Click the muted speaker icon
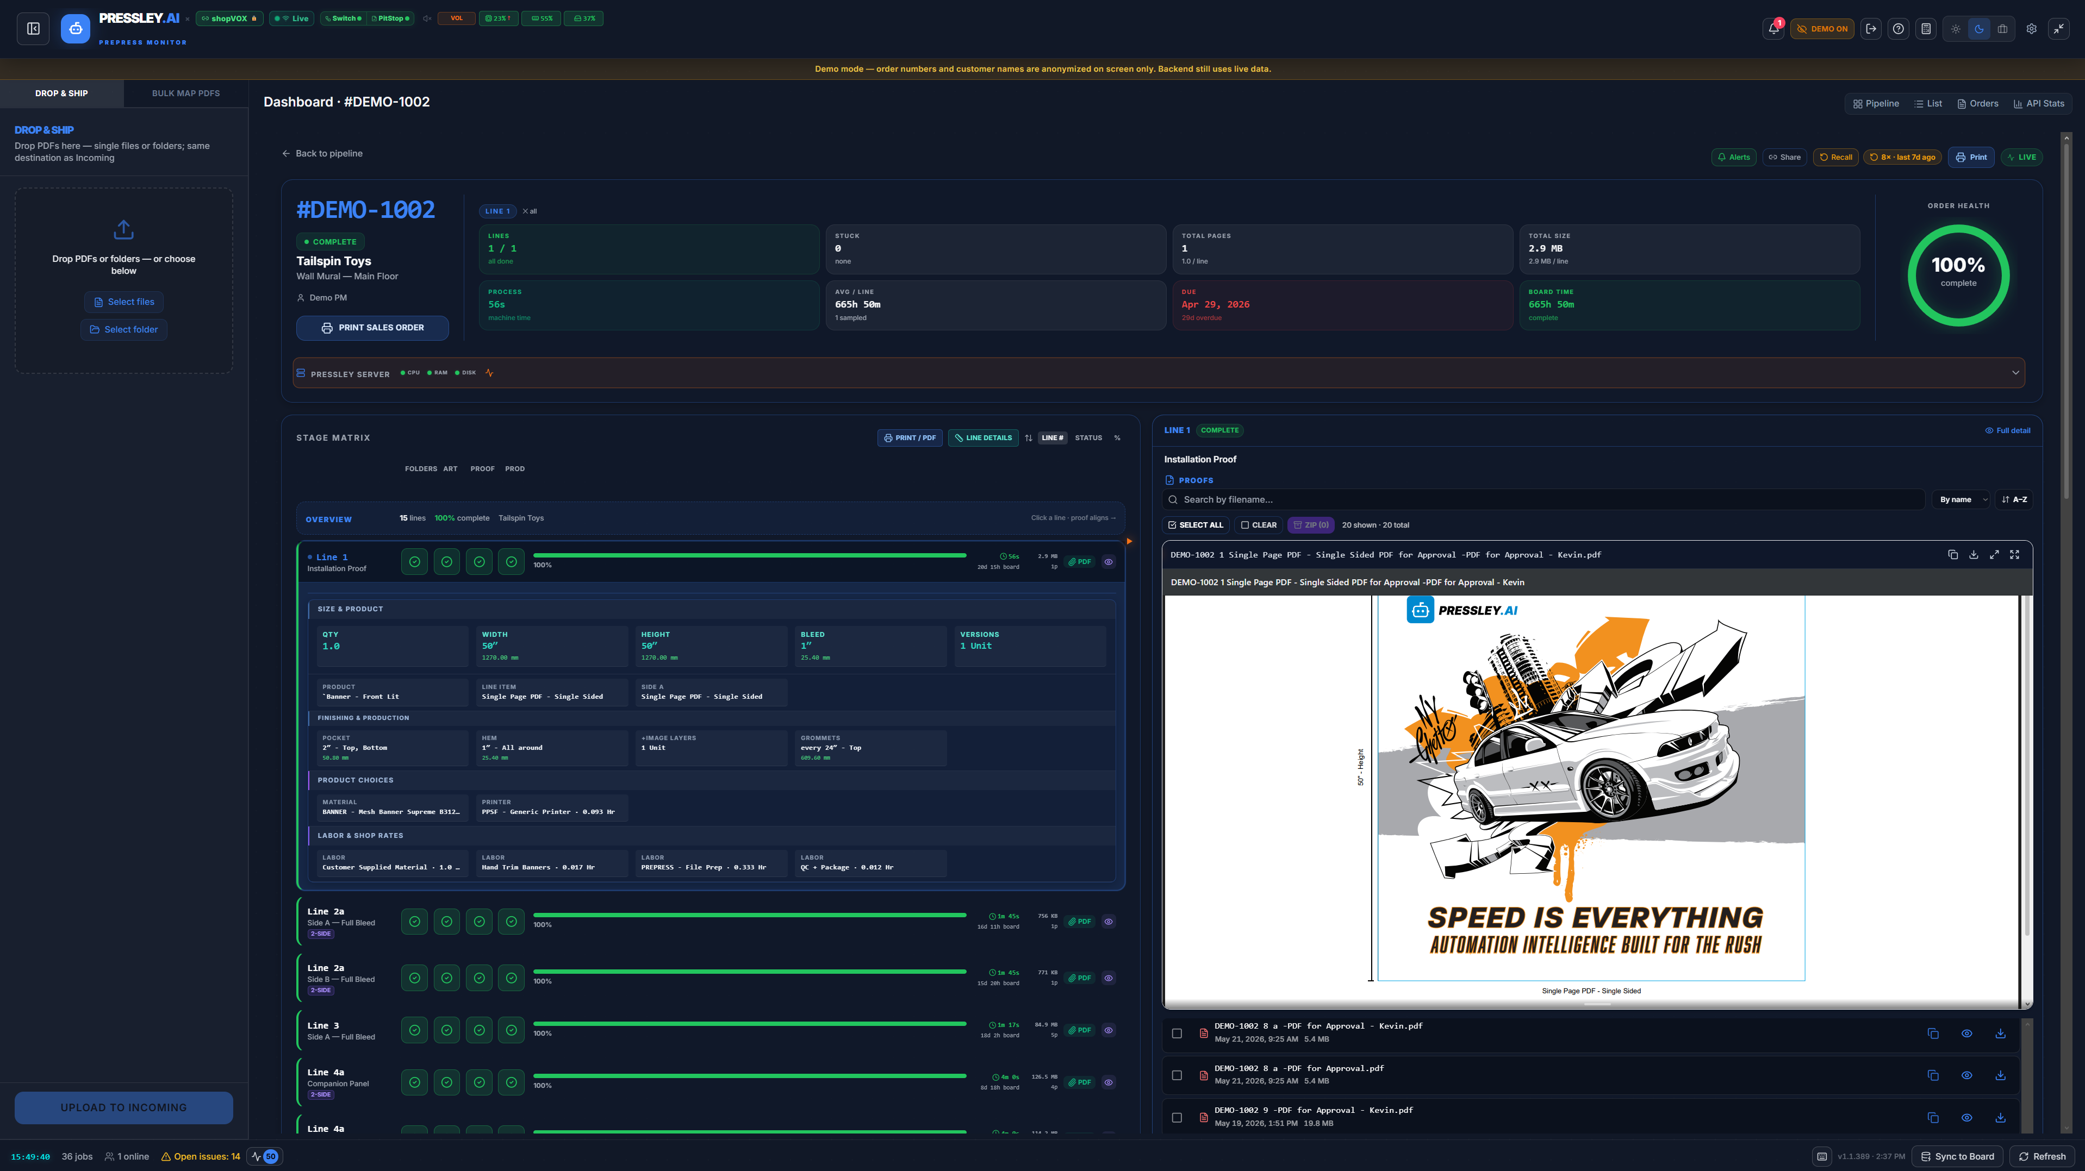Viewport: 2085px width, 1171px height. (x=427, y=18)
